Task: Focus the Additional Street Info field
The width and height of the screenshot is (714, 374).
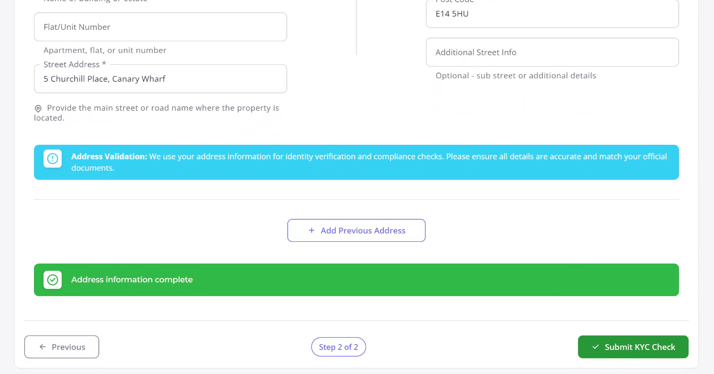Action: click(x=552, y=53)
